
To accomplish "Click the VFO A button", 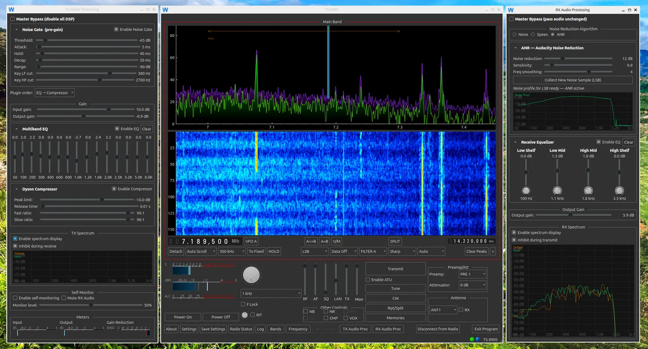I will (251, 241).
